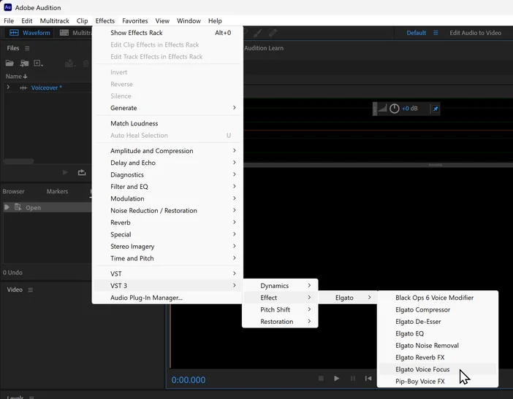513x399 pixels.
Task: Select Pip-Boy Voice FX plugin
Action: coord(438,381)
